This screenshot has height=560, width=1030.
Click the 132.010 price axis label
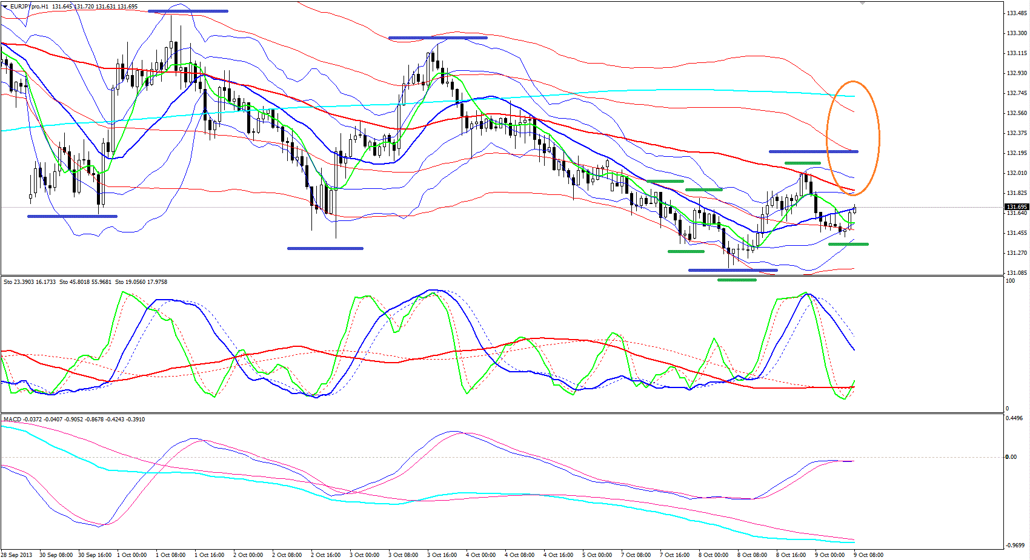(1016, 173)
